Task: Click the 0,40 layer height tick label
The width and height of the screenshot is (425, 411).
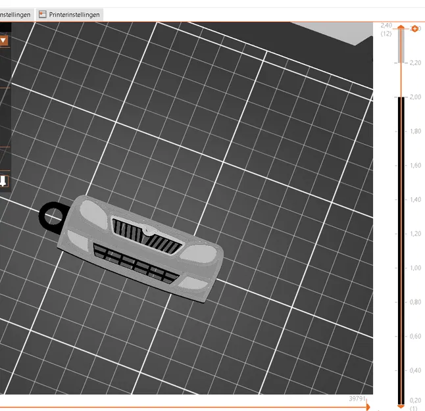Action: point(415,370)
